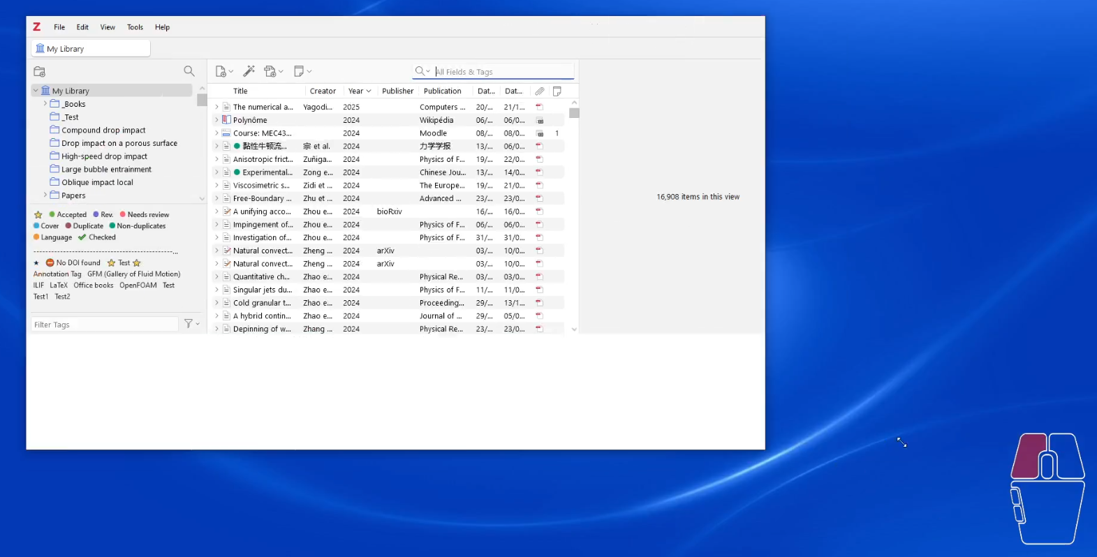Viewport: 1097px width, 557px height.
Task: Click PDF icon in Depinning row
Action: 539,329
